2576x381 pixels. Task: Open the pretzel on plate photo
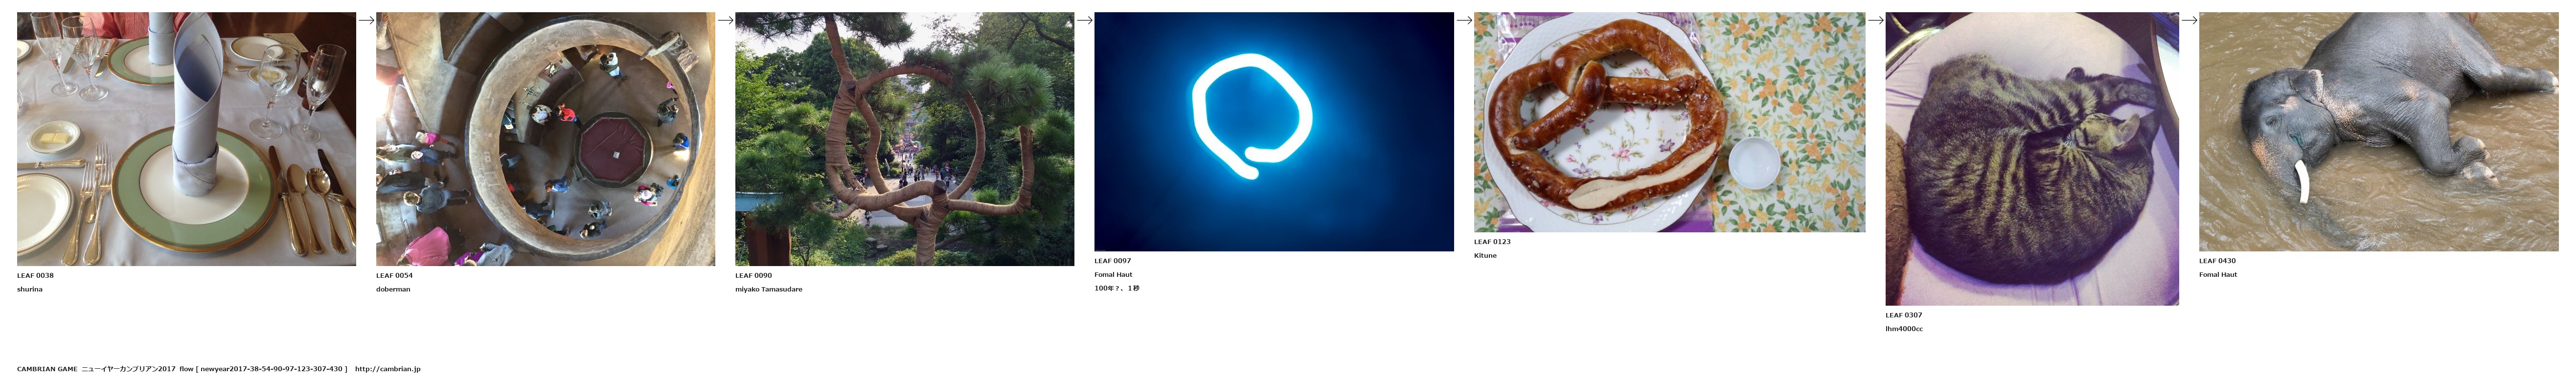click(x=1669, y=122)
